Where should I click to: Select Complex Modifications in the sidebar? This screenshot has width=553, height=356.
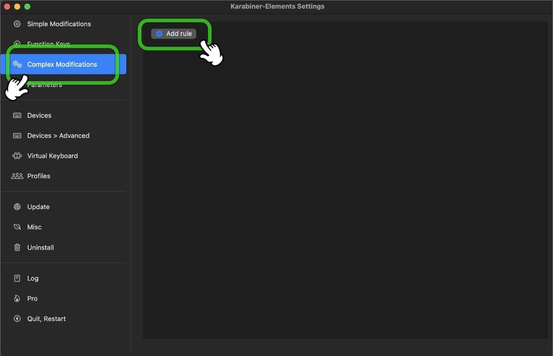coord(63,64)
